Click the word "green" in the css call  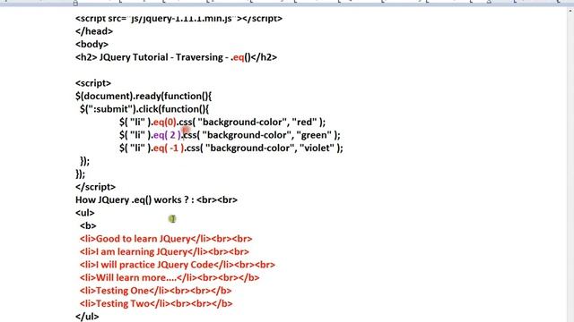[x=316, y=135]
